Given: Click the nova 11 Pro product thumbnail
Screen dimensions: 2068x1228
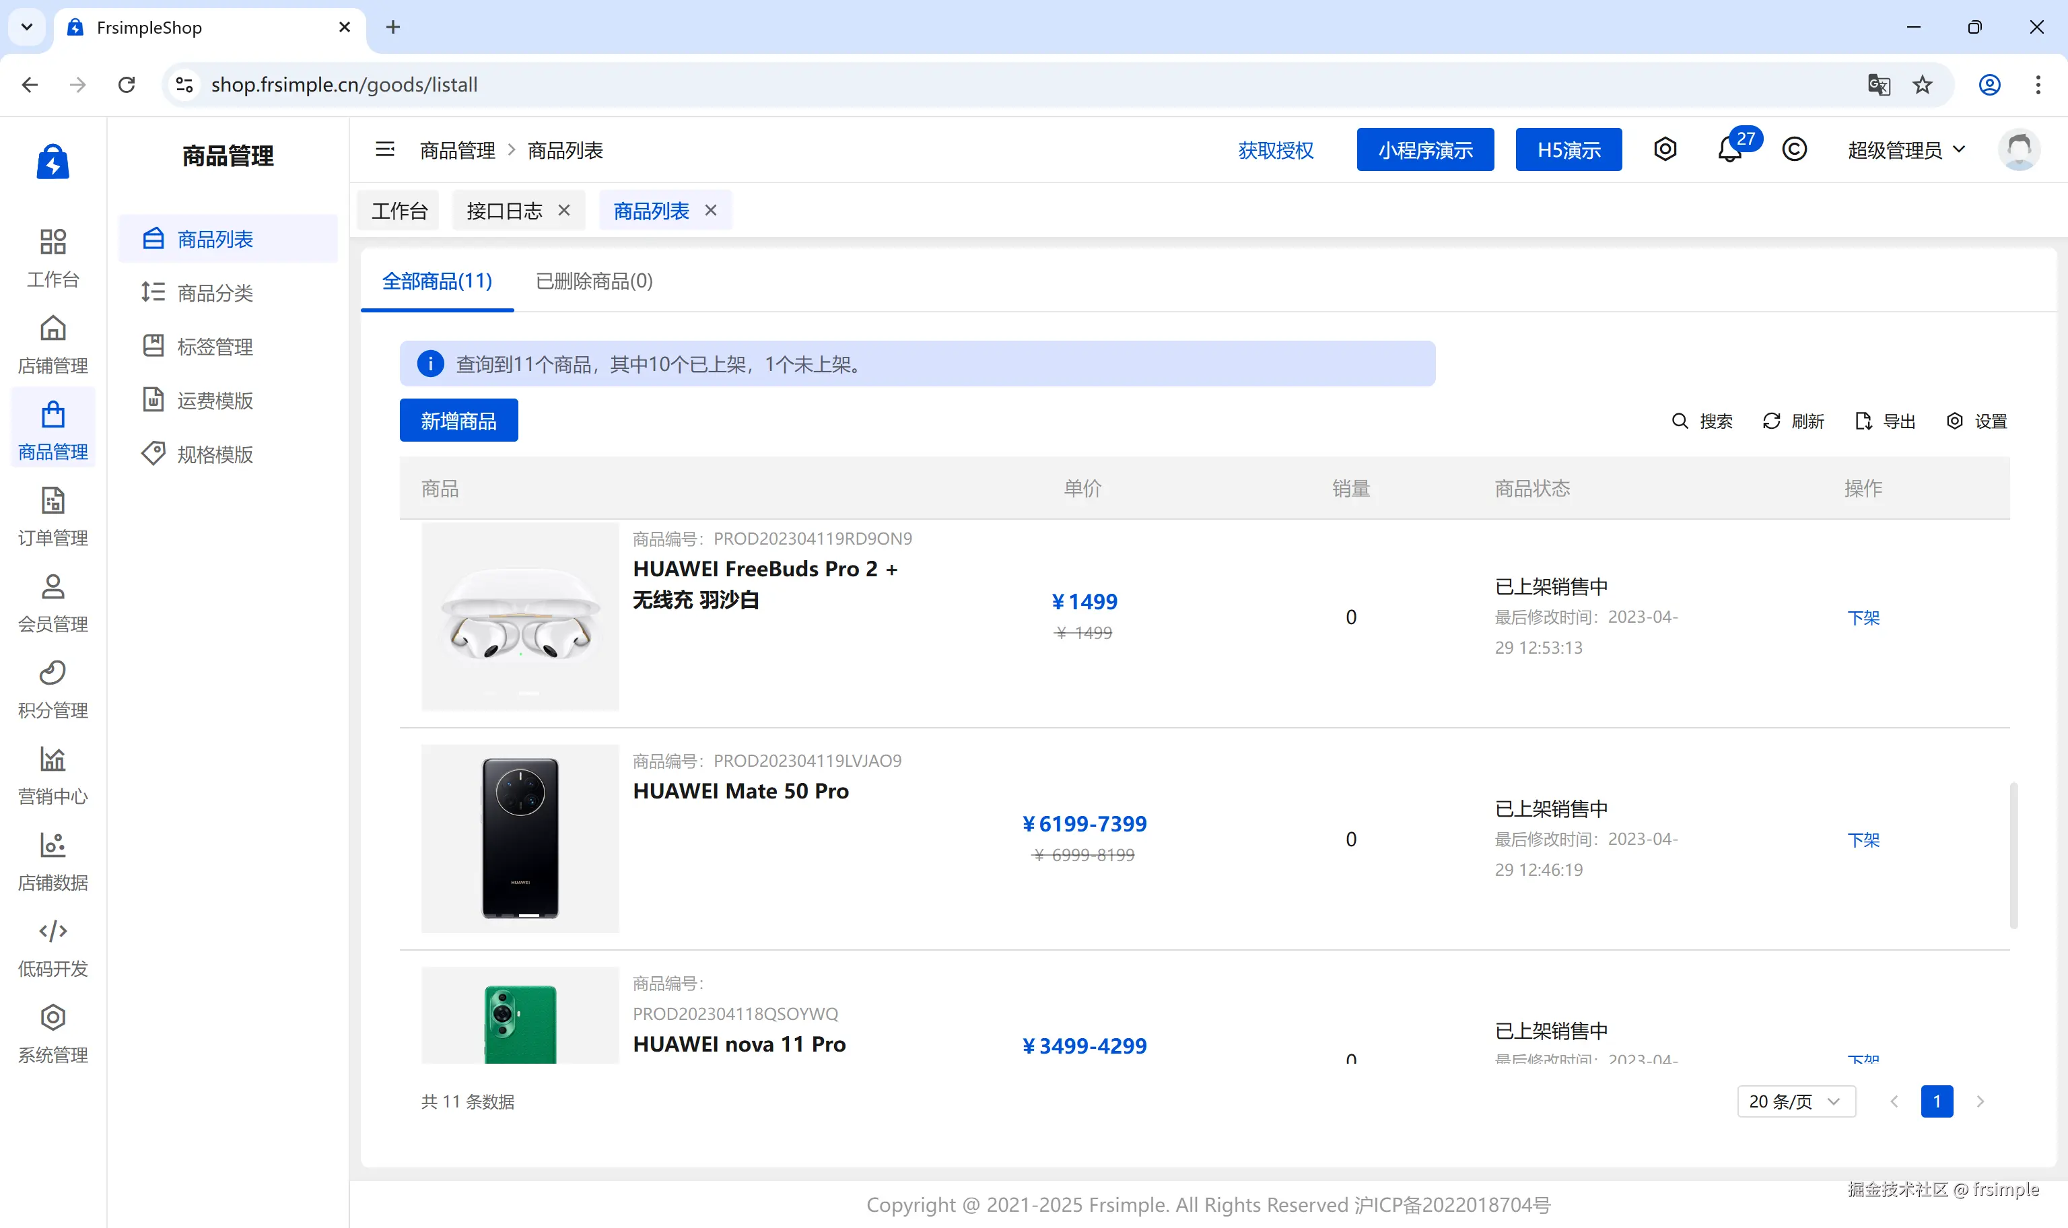Looking at the screenshot, I should (x=520, y=1015).
